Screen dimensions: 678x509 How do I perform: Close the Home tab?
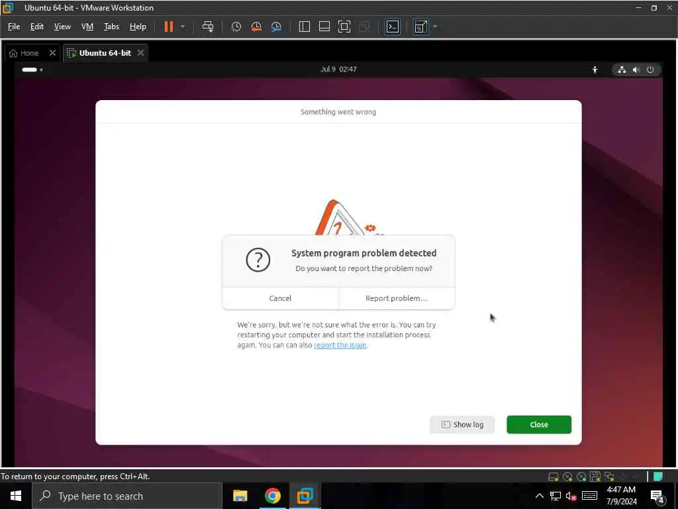pyautogui.click(x=52, y=53)
